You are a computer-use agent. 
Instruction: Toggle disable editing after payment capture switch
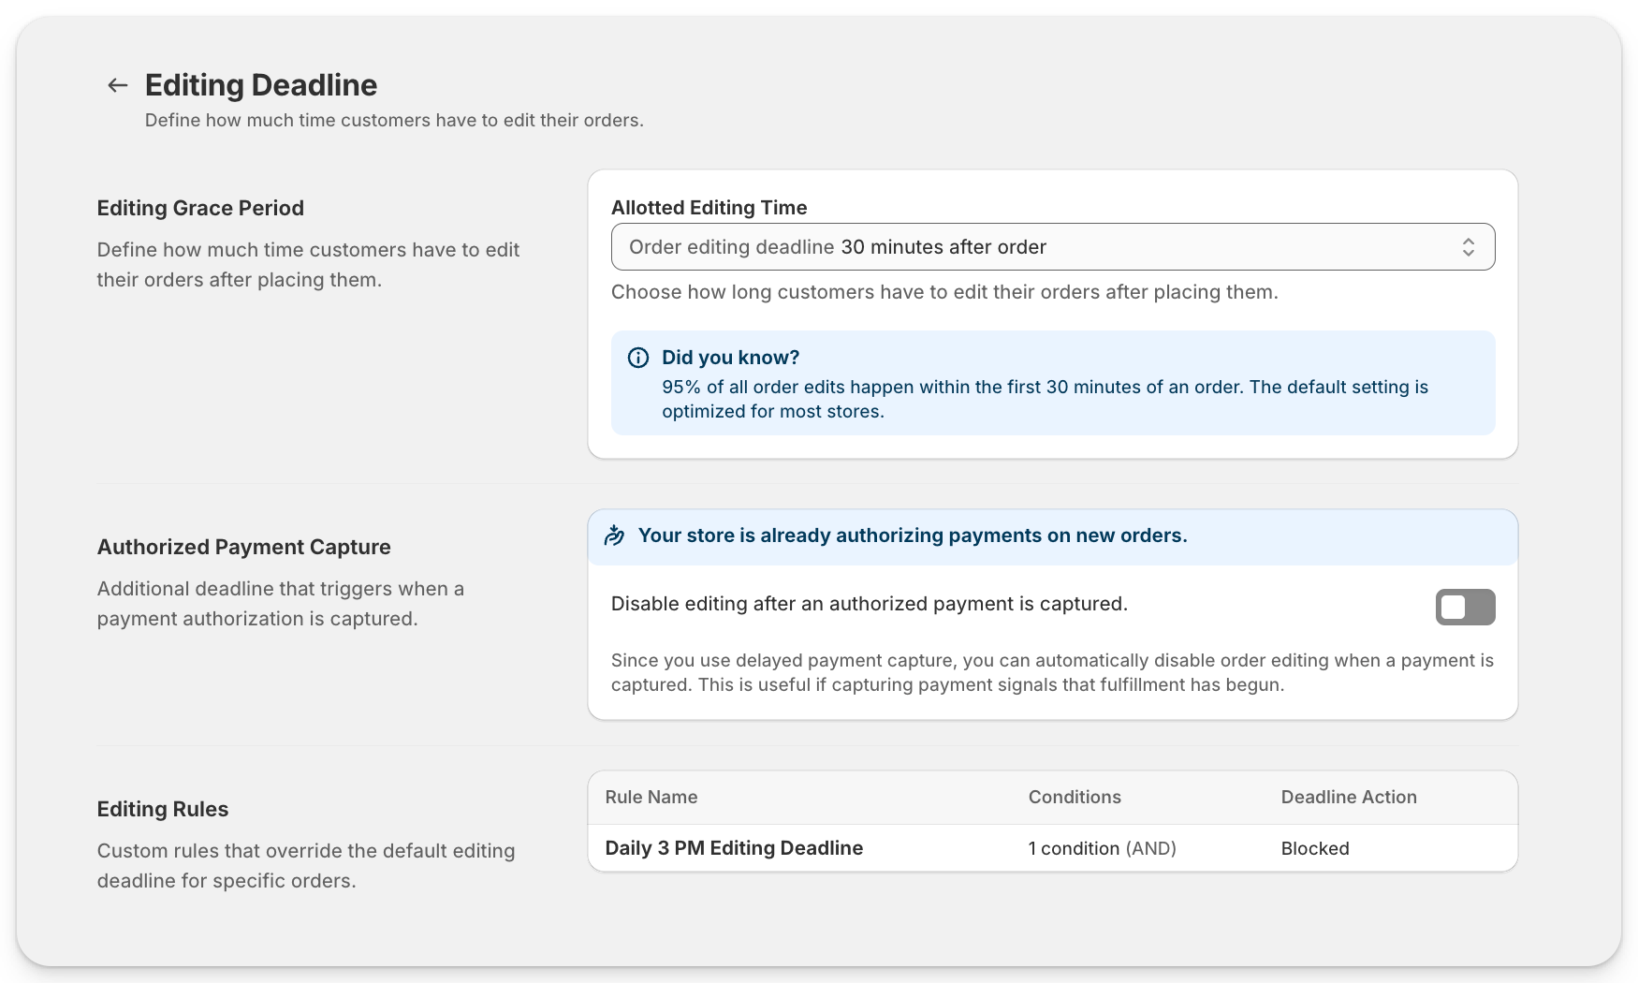click(x=1465, y=607)
